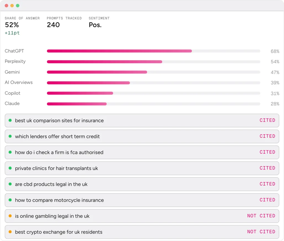Image resolution: width=284 pixels, height=241 pixels.
Task: Click the yellow minimize window button
Action: 12,6
